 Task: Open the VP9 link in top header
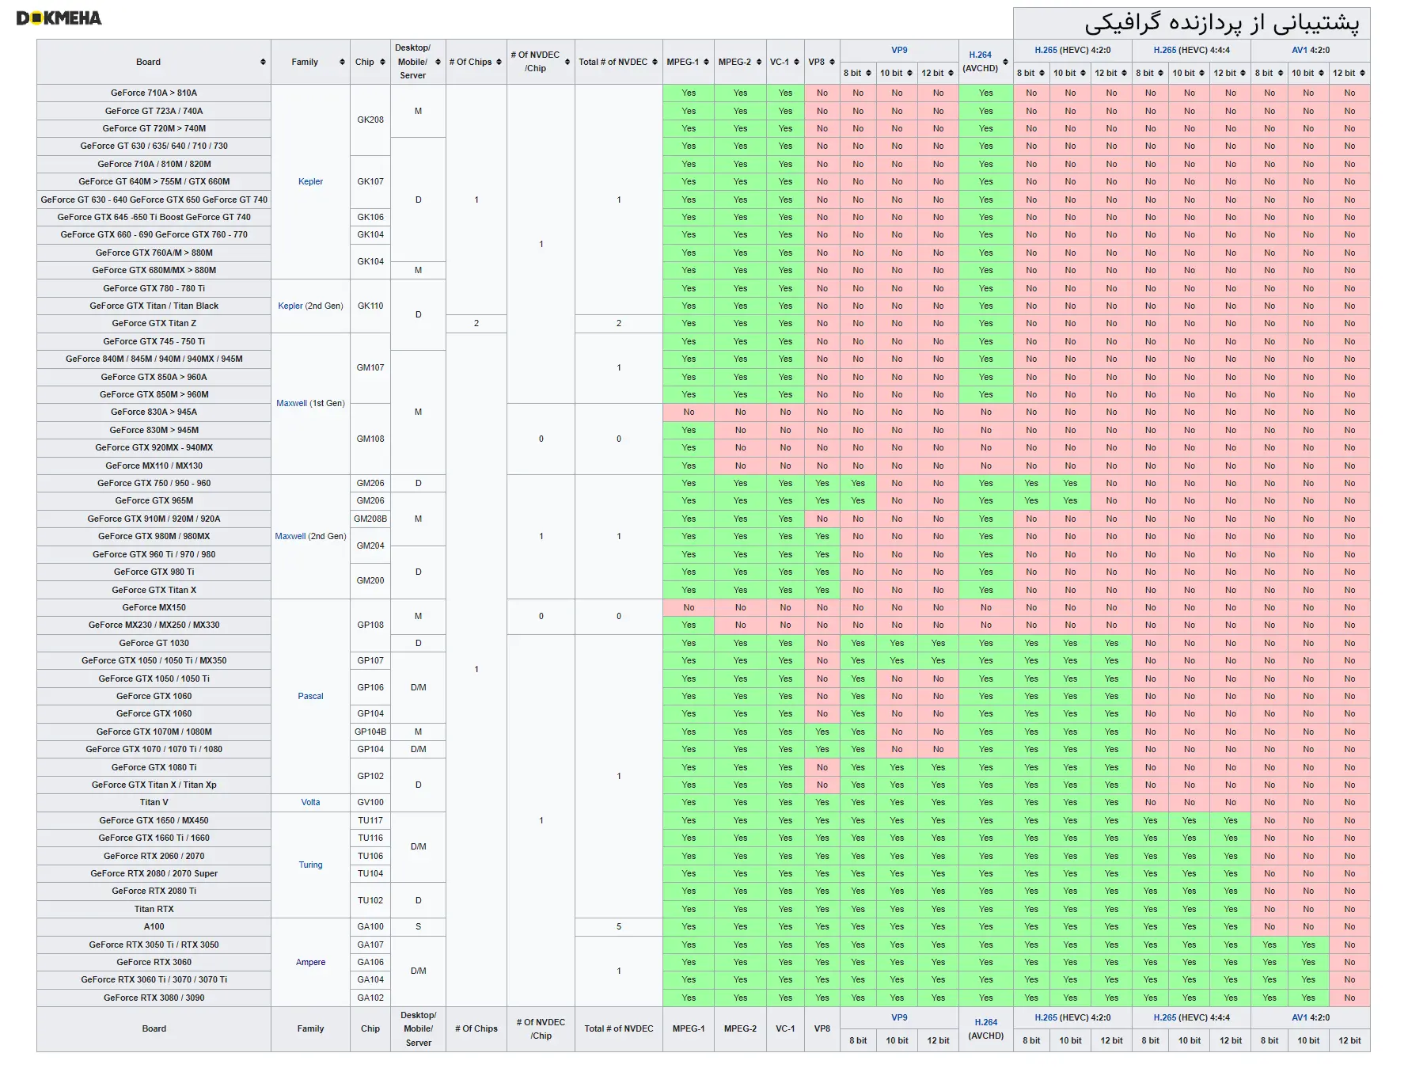(899, 50)
